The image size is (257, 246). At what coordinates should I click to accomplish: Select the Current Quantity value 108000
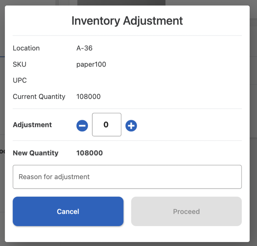[88, 97]
